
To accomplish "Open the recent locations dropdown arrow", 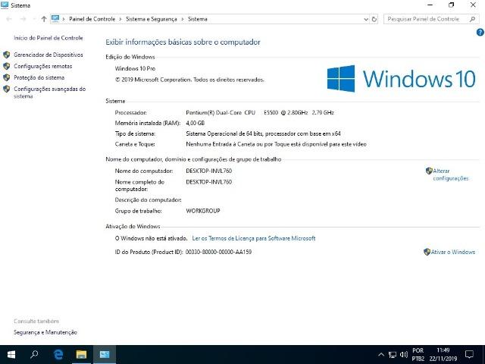I will pos(34,19).
